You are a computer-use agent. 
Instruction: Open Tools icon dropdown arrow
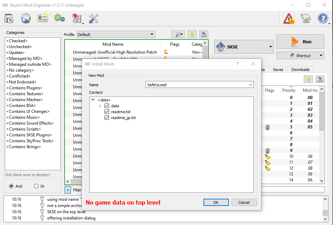point(83,23)
